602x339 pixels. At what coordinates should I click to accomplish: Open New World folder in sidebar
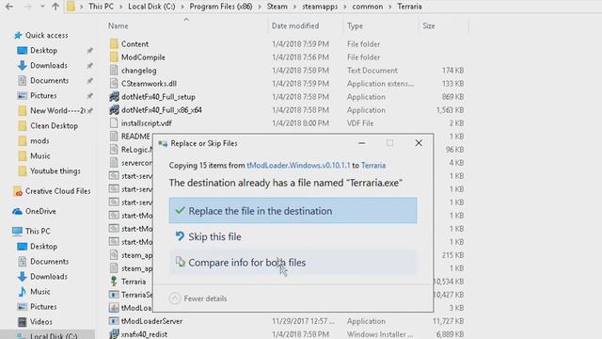(x=57, y=111)
